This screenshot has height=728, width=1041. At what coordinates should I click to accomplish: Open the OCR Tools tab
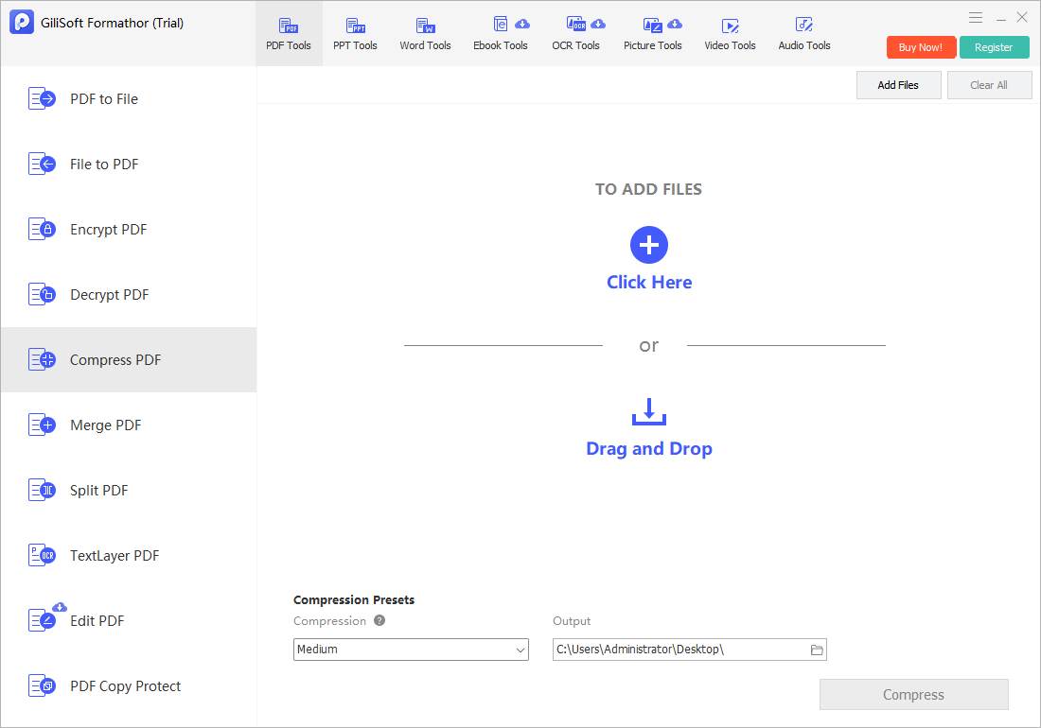[x=575, y=34]
